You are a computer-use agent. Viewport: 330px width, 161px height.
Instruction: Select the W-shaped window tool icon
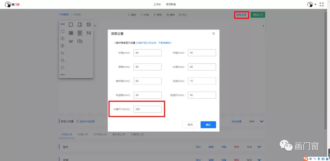pyautogui.click(x=71, y=41)
